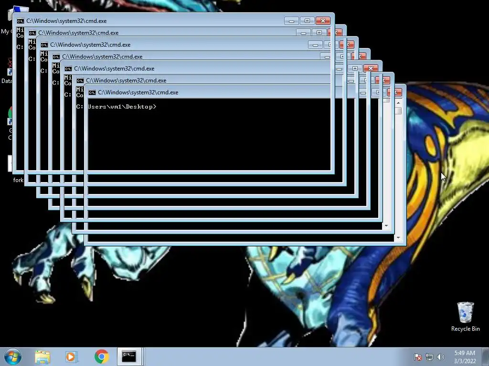The height and width of the screenshot is (366, 489).
Task: Click the frontmost cmd window's title bar text
Action: (138, 92)
